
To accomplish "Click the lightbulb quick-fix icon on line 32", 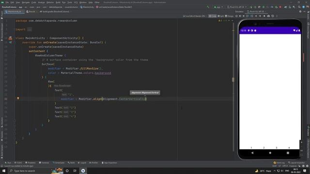I will (x=18, y=98).
